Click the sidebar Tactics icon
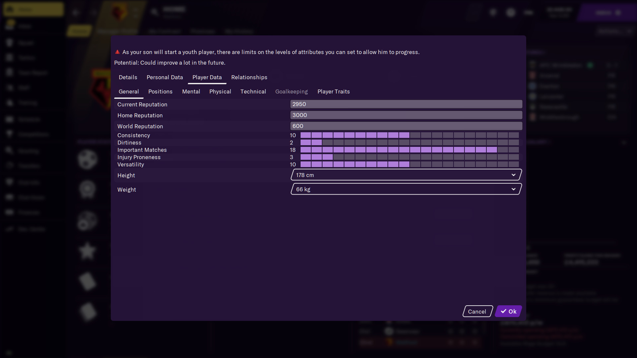This screenshot has height=358, width=637. pyautogui.click(x=11, y=58)
